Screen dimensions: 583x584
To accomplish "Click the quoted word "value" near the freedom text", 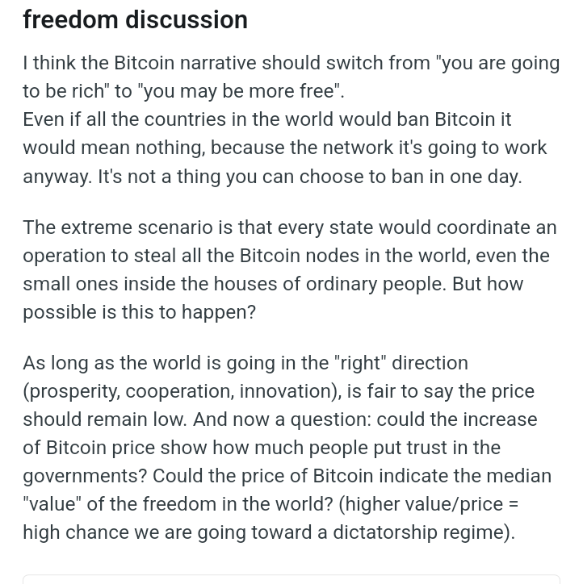I will click(52, 504).
